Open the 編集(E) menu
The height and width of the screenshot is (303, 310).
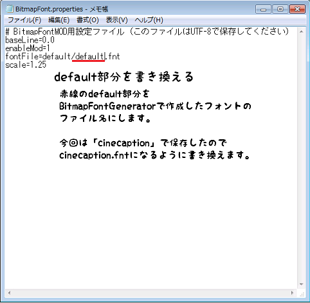[59, 20]
